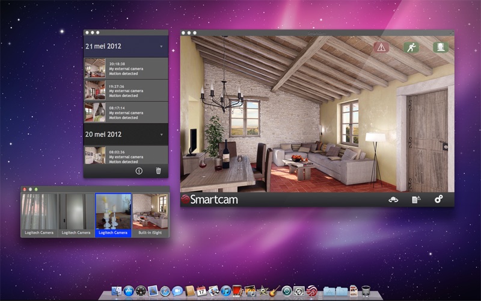Select the 20:18:38 motion detected event
This screenshot has width=481, height=301.
[x=125, y=68]
